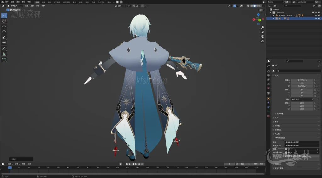
Task: Select the Add Cube tool
Action: coord(4,60)
